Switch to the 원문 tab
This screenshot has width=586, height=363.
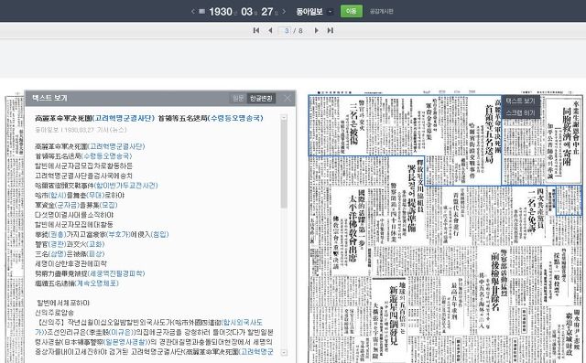pyautogui.click(x=238, y=98)
